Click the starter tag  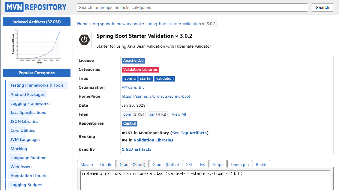[145, 79]
